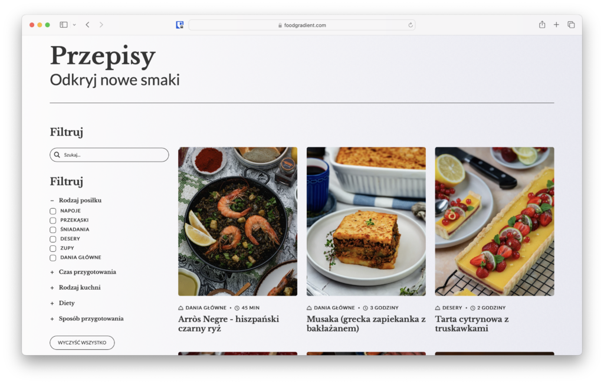Viewport: 604px width, 384px height.
Task: Enable the Desery filter checkbox
Action: pyautogui.click(x=53, y=239)
